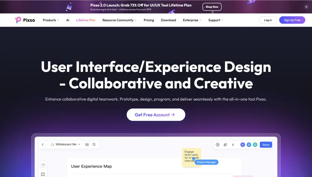Click the Pixso logo
The height and width of the screenshot is (177, 312).
pyautogui.click(x=25, y=20)
